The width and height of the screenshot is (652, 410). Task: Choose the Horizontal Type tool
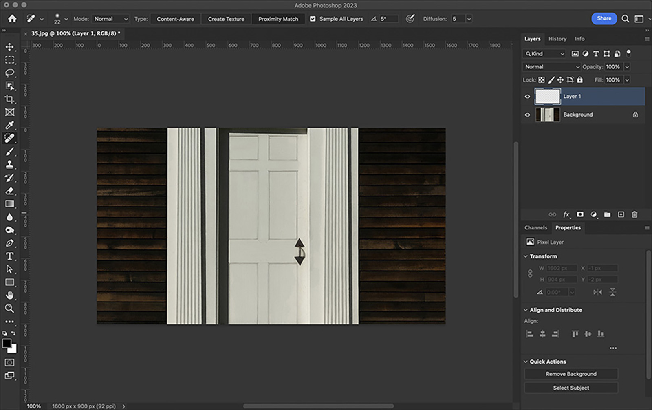pyautogui.click(x=10, y=256)
